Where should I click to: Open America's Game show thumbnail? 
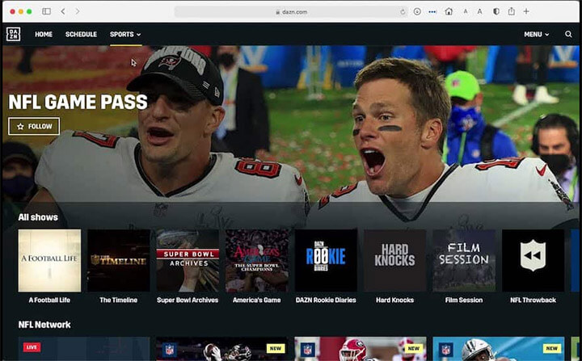click(256, 261)
